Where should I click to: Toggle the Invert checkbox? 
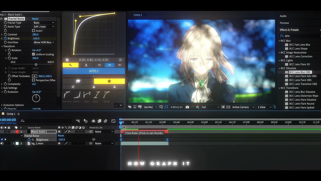pos(34,31)
